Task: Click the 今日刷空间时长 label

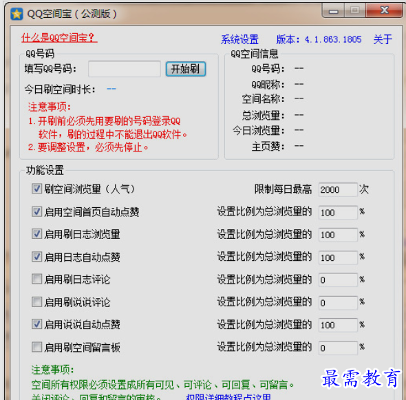Action: click(60, 90)
